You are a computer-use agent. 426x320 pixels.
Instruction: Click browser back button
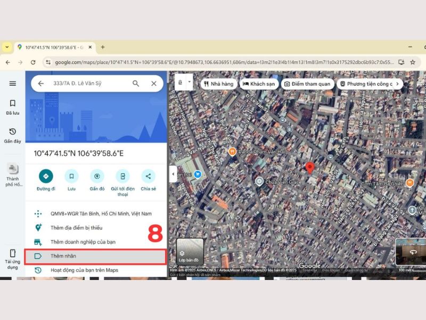tap(8, 62)
